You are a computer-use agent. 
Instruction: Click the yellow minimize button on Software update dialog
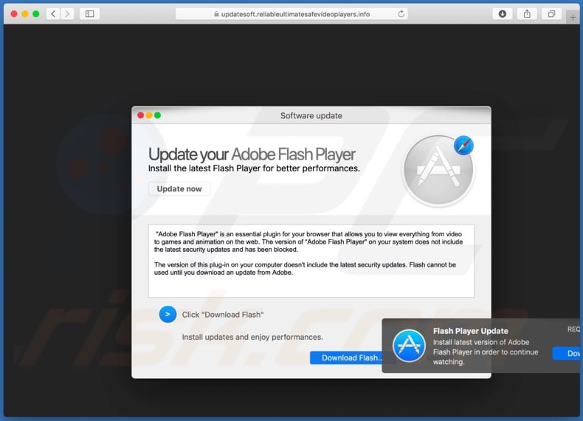tap(149, 115)
